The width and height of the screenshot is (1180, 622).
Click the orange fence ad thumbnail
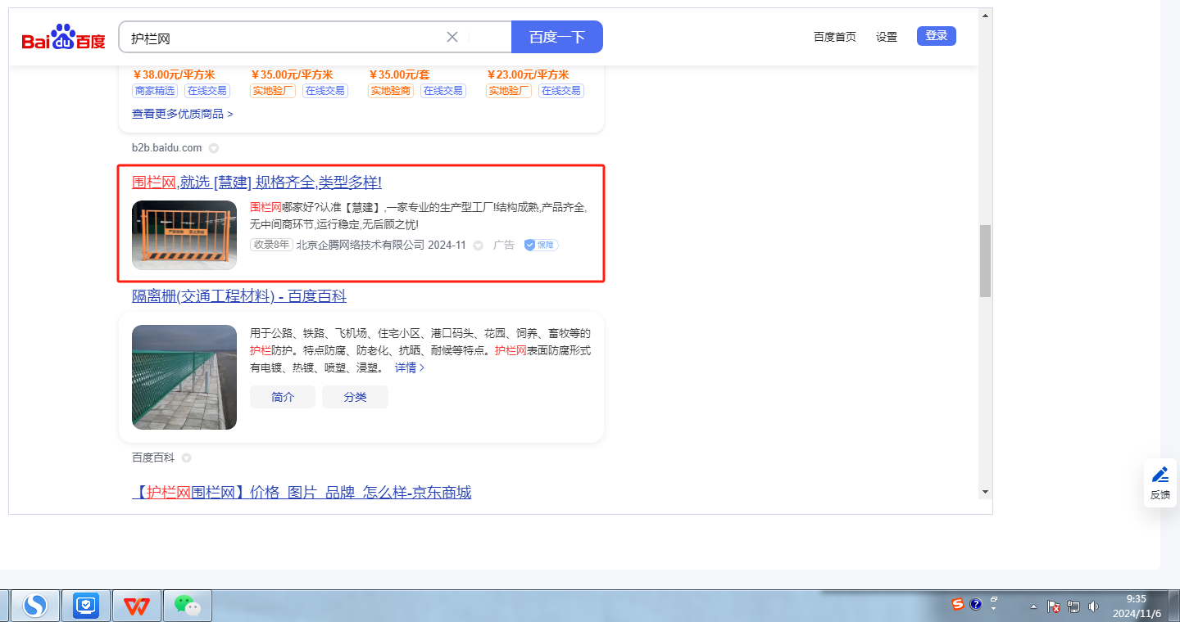coord(184,235)
